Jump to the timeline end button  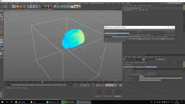[x=94, y=85]
